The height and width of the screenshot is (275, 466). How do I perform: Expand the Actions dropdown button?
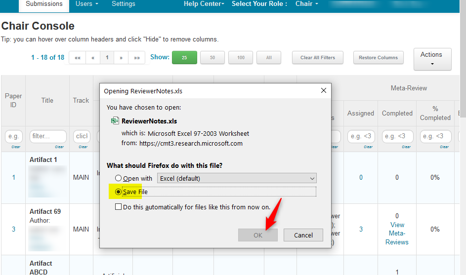432,59
